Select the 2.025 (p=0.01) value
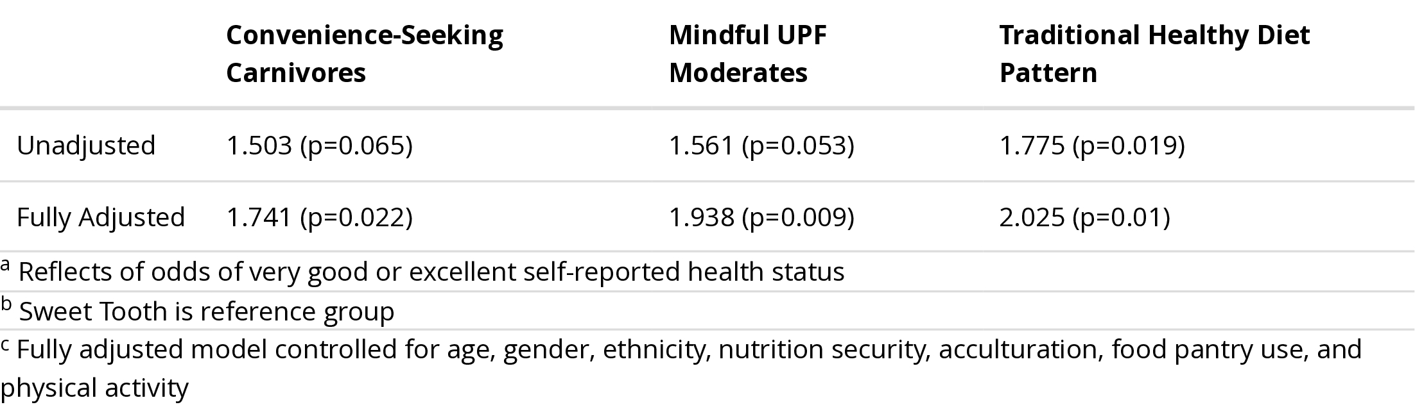Image resolution: width=1415 pixels, height=407 pixels. coord(1084,217)
